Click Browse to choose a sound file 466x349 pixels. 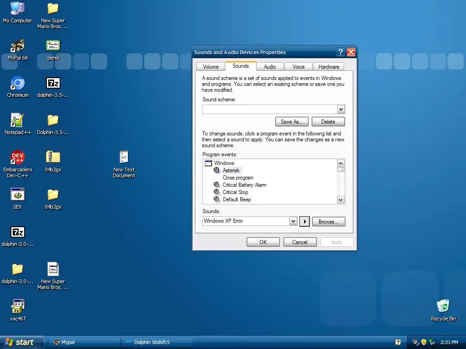329,222
